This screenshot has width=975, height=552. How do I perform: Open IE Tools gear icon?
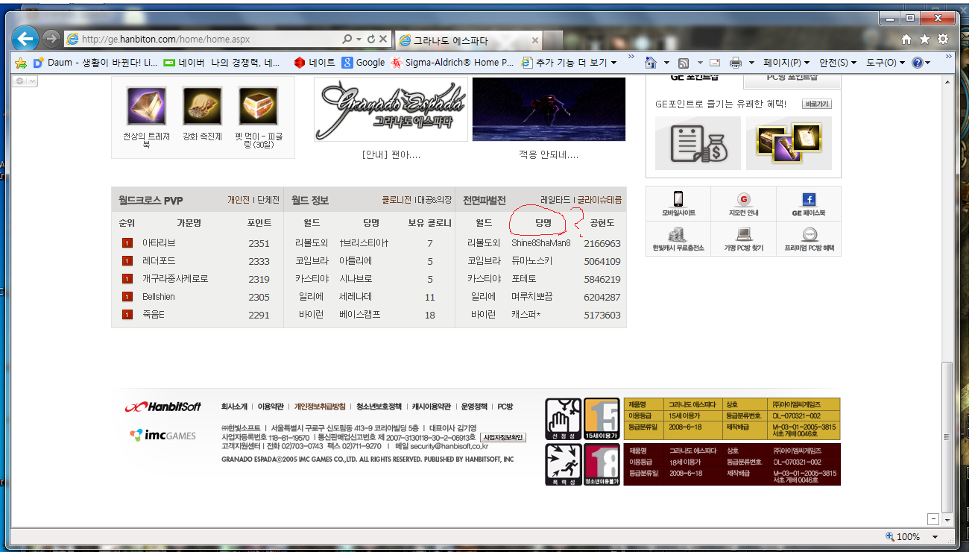pyautogui.click(x=943, y=39)
